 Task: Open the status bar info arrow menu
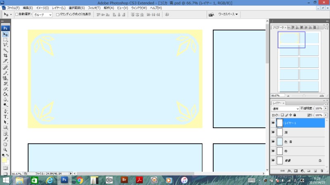coord(71,173)
